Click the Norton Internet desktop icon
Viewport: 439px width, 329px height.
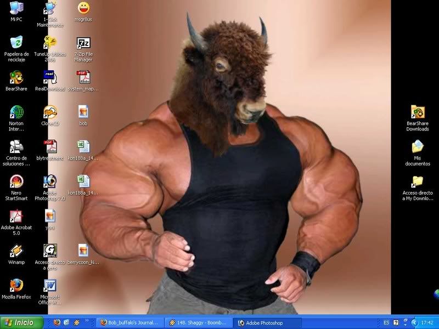click(x=16, y=112)
